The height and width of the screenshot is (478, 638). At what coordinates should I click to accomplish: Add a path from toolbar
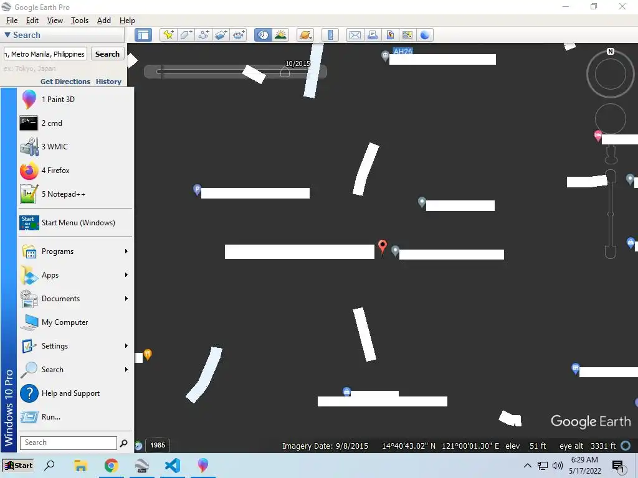(204, 35)
